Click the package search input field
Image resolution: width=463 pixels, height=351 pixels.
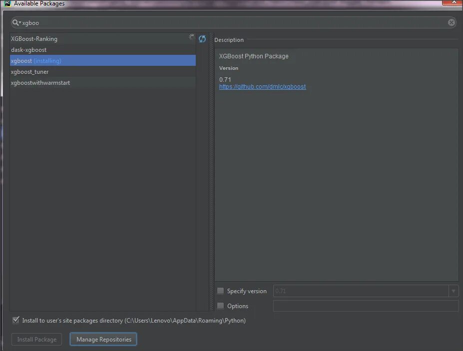(x=234, y=23)
